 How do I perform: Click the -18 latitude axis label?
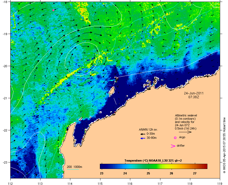[x=5, y=2]
